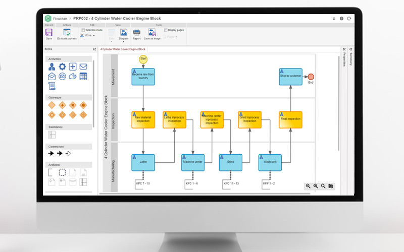404x252 pixels.
Task: Click Save as image tool
Action: [153, 34]
